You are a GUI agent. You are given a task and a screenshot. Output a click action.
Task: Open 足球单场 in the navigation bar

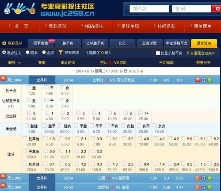pyautogui.click(x=130, y=26)
